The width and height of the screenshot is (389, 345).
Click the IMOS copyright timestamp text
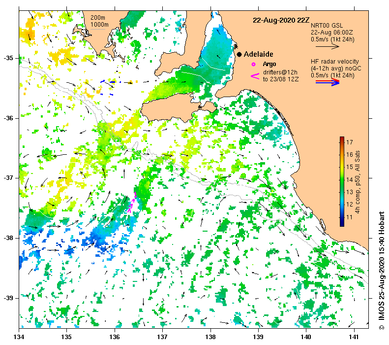pyautogui.click(x=381, y=271)
